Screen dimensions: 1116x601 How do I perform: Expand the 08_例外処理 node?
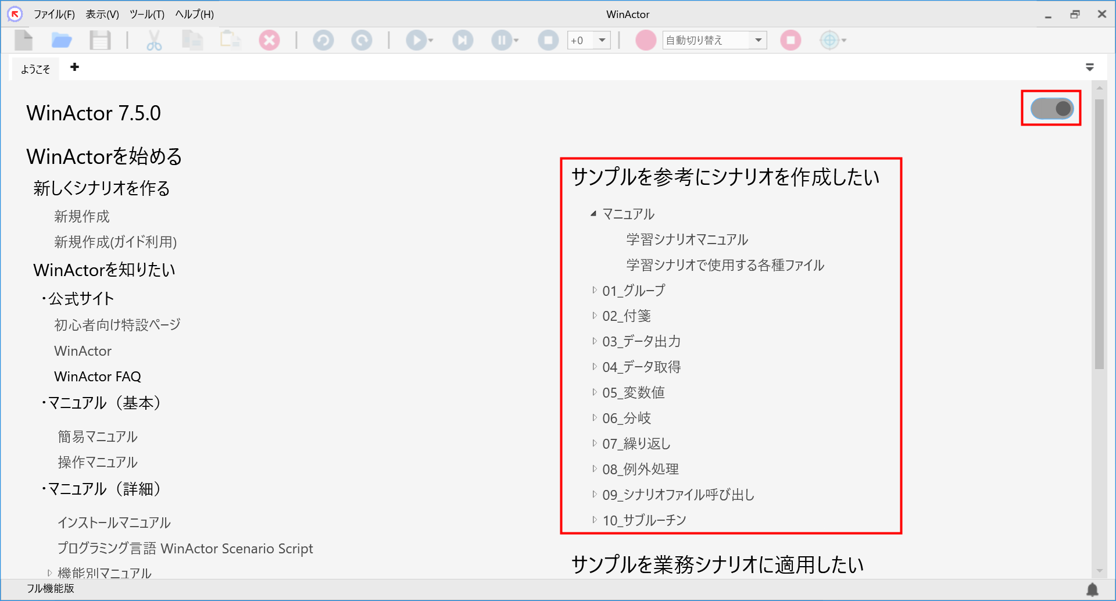594,468
